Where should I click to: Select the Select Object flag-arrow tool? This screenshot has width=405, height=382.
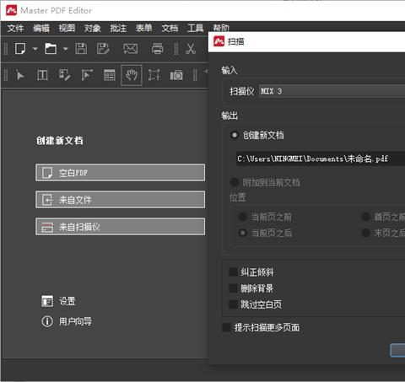[87, 75]
